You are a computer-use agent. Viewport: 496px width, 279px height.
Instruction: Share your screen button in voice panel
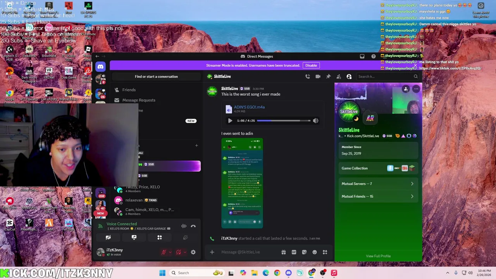point(134,237)
